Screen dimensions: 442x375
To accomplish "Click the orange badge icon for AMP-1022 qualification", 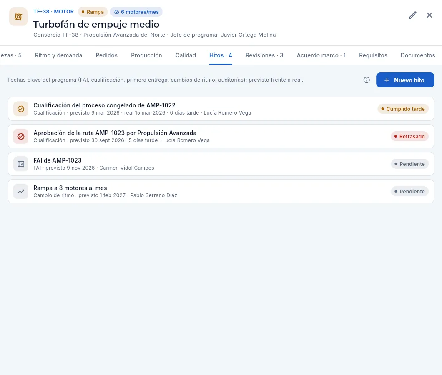I will 21,109.
